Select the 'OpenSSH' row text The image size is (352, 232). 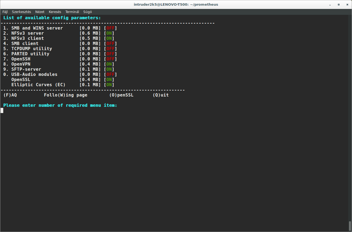coord(21,59)
